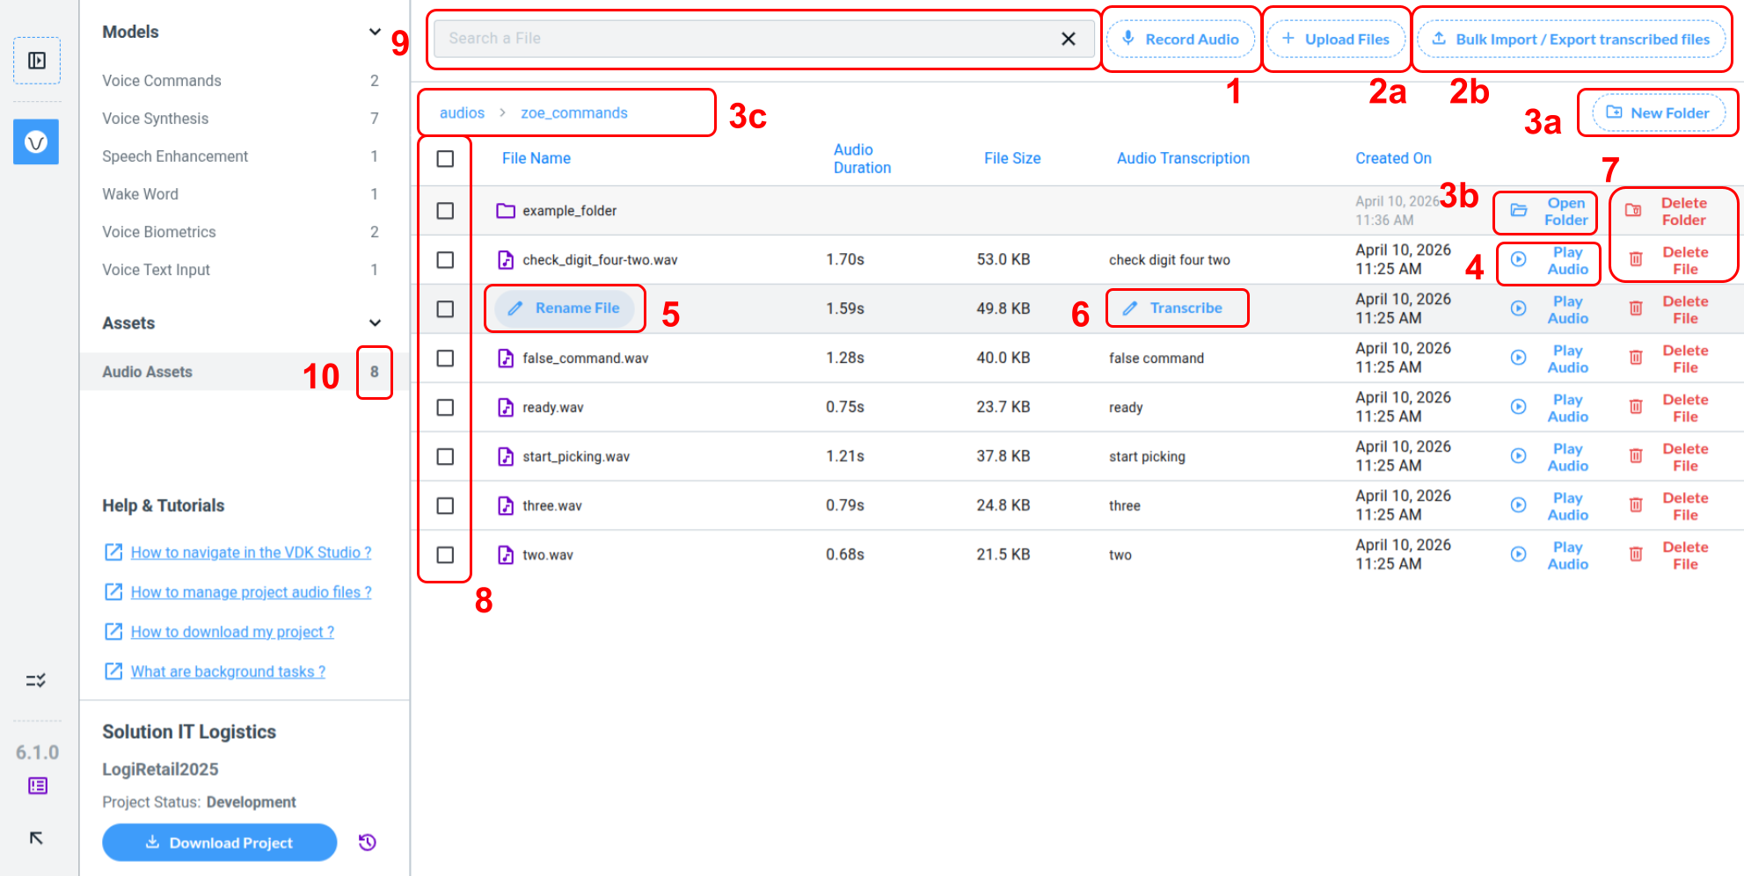Open the background tasks checklist icon
Image resolution: width=1744 pixels, height=876 pixels.
click(x=36, y=680)
